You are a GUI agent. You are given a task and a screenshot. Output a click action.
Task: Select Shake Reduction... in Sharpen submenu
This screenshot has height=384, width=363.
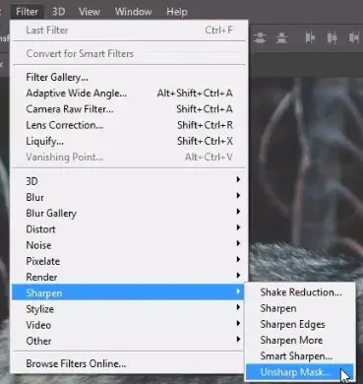pos(300,292)
